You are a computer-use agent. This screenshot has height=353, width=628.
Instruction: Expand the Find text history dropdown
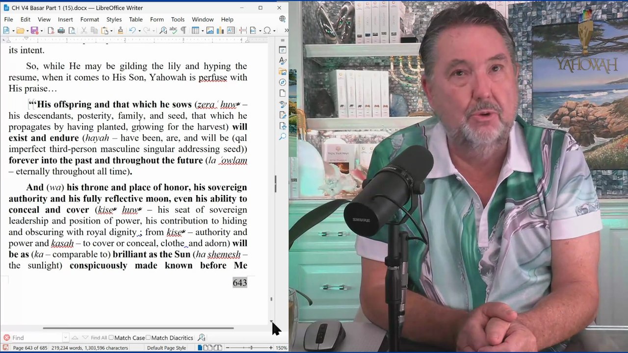point(65,338)
